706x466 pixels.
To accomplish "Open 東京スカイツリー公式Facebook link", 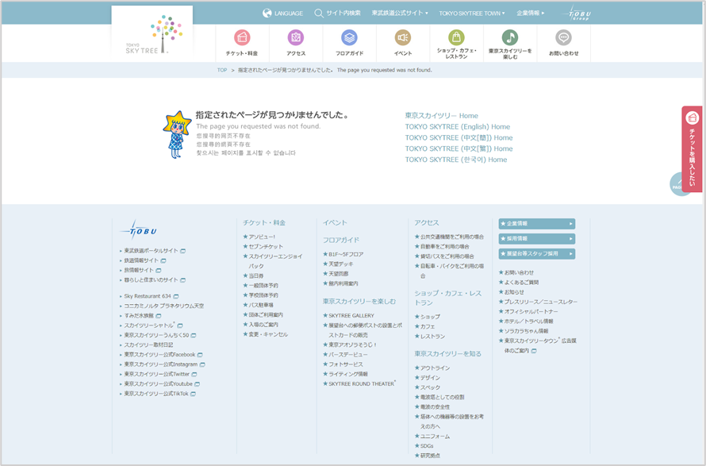I will [x=161, y=355].
